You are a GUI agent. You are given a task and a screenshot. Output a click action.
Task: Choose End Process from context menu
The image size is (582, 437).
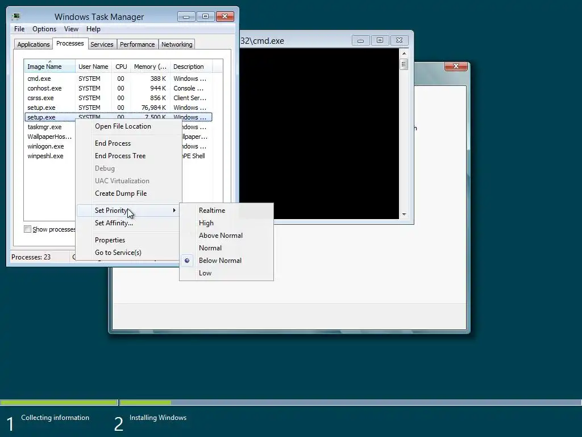[x=128, y=143]
